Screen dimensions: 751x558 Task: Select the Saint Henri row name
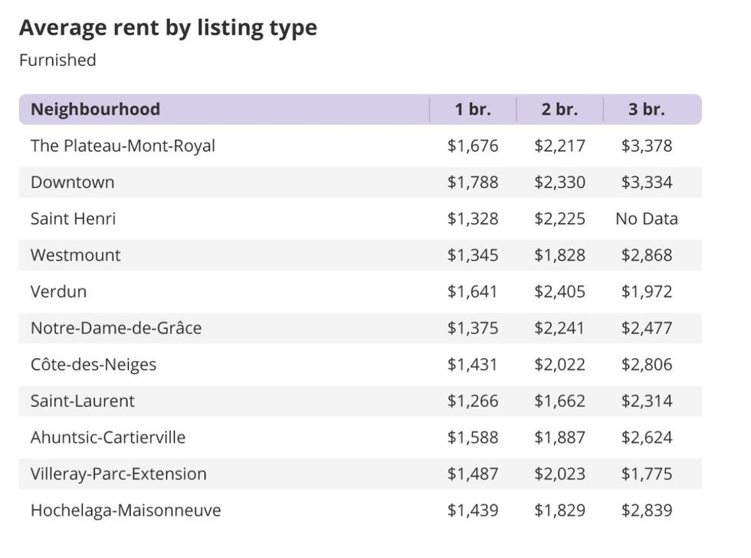coord(73,218)
